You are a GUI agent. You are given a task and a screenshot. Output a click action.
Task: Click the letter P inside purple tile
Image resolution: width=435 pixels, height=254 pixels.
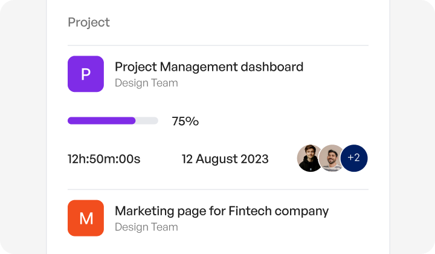click(x=86, y=74)
